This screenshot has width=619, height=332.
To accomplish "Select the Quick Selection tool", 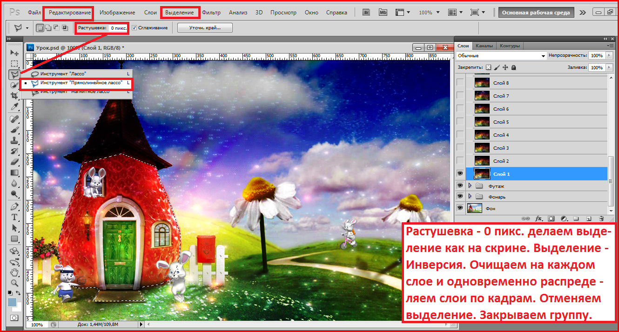I will click(x=14, y=85).
